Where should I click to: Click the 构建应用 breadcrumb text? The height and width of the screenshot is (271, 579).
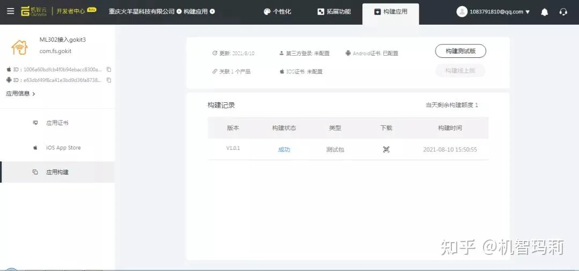(196, 11)
